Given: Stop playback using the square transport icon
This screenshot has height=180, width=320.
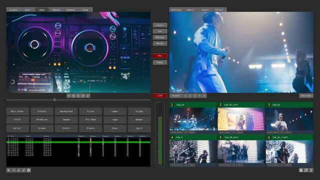Looking at the screenshot, I should pos(78,95).
